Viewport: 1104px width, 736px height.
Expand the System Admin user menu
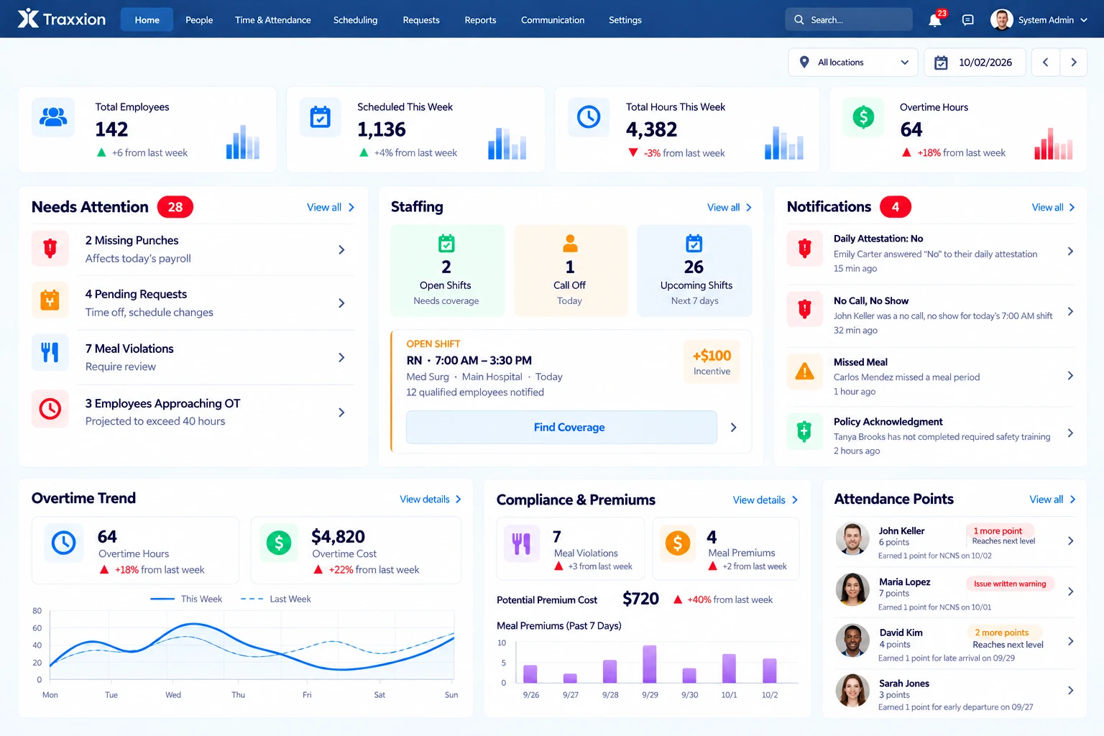point(1039,20)
